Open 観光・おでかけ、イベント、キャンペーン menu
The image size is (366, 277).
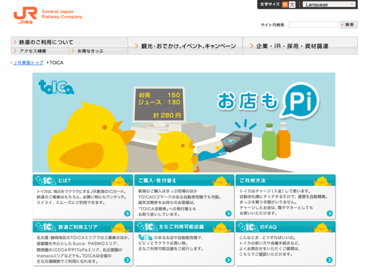185,46
